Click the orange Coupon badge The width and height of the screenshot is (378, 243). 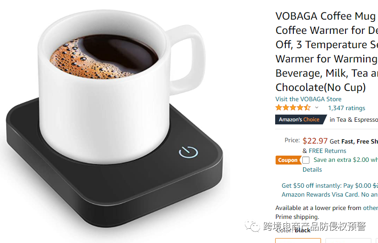pyautogui.click(x=288, y=160)
